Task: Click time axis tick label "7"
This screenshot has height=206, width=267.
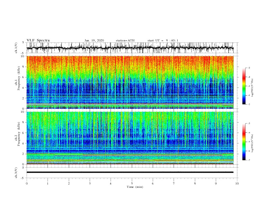Action: [x=174, y=183]
